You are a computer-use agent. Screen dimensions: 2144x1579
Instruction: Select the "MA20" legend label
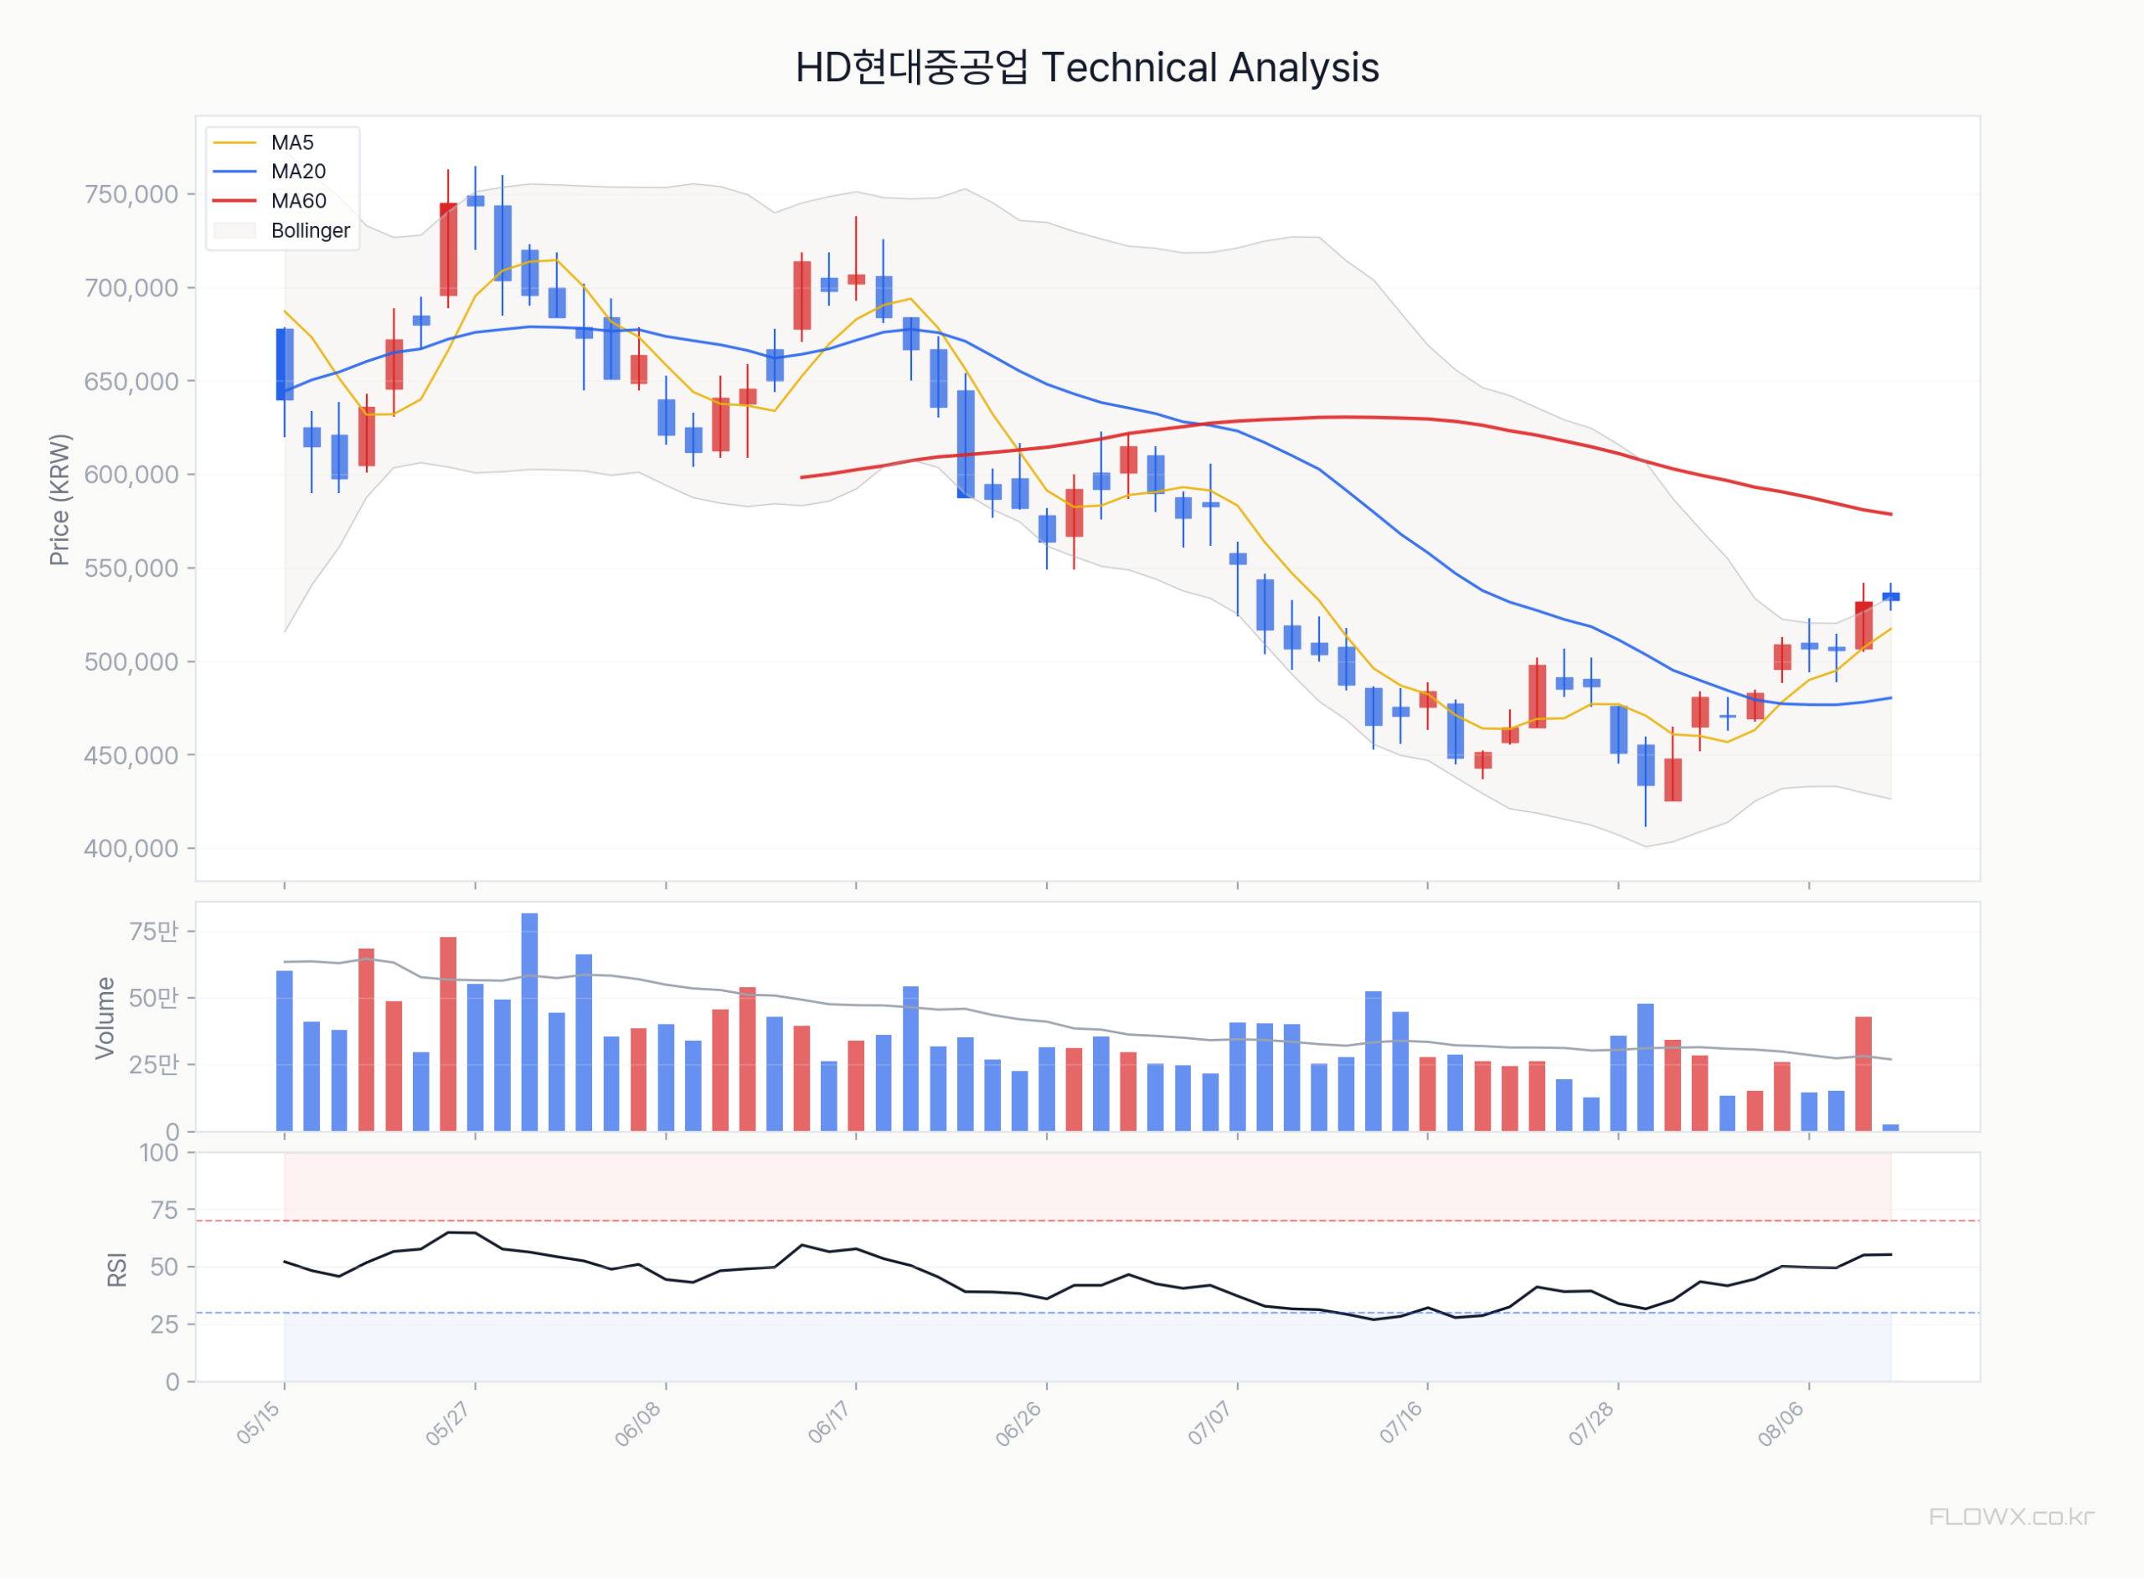(x=298, y=172)
